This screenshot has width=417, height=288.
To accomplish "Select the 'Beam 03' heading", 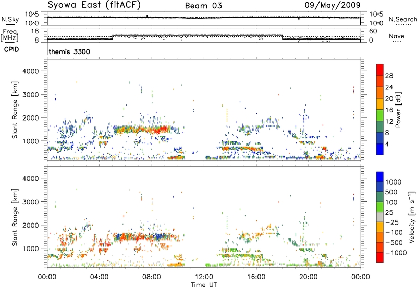I will click(203, 6).
